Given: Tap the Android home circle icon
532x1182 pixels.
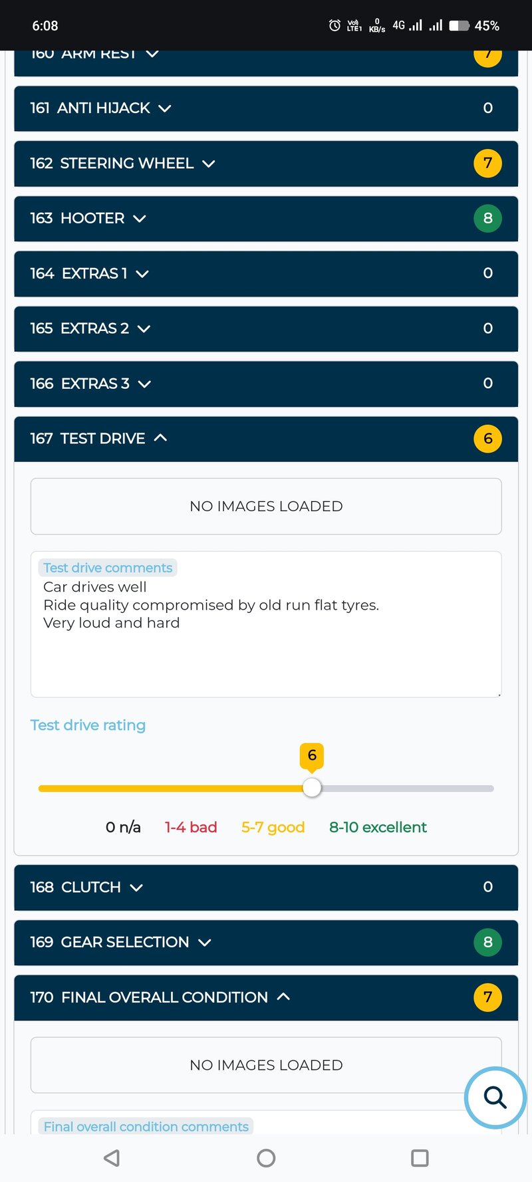Looking at the screenshot, I should pyautogui.click(x=266, y=1158).
